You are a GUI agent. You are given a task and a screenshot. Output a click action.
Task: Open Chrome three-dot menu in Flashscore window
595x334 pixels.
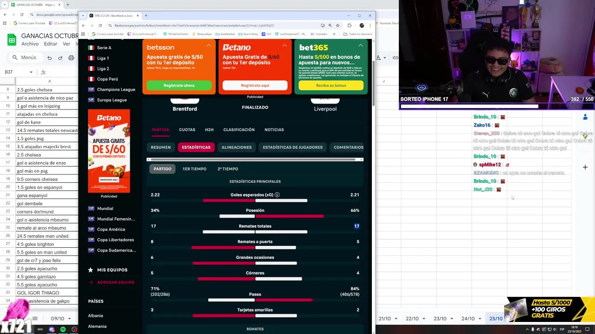[x=370, y=26]
